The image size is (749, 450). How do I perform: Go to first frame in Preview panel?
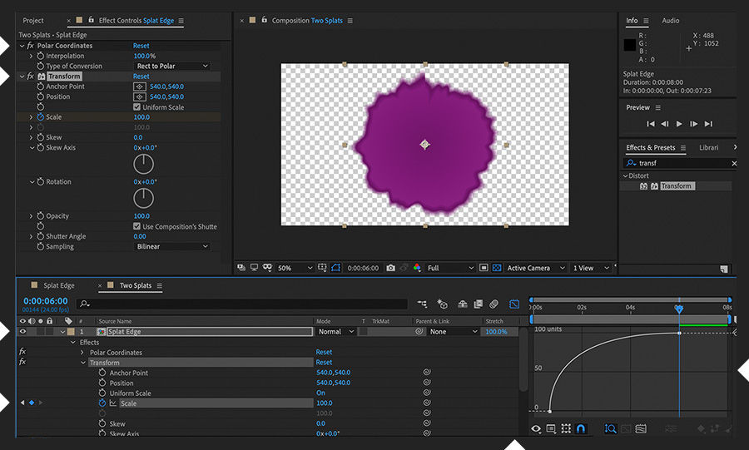click(x=650, y=124)
